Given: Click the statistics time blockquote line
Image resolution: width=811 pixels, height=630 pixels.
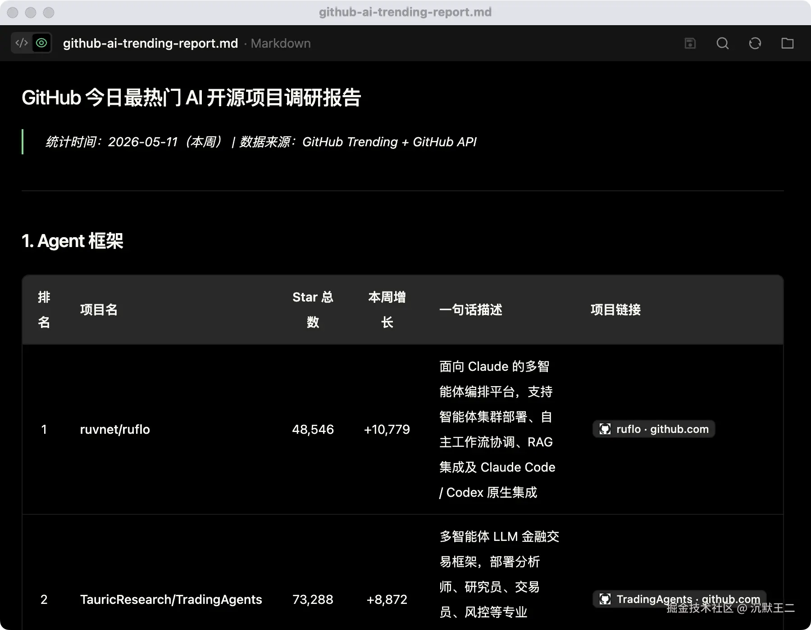Looking at the screenshot, I should click(x=261, y=142).
